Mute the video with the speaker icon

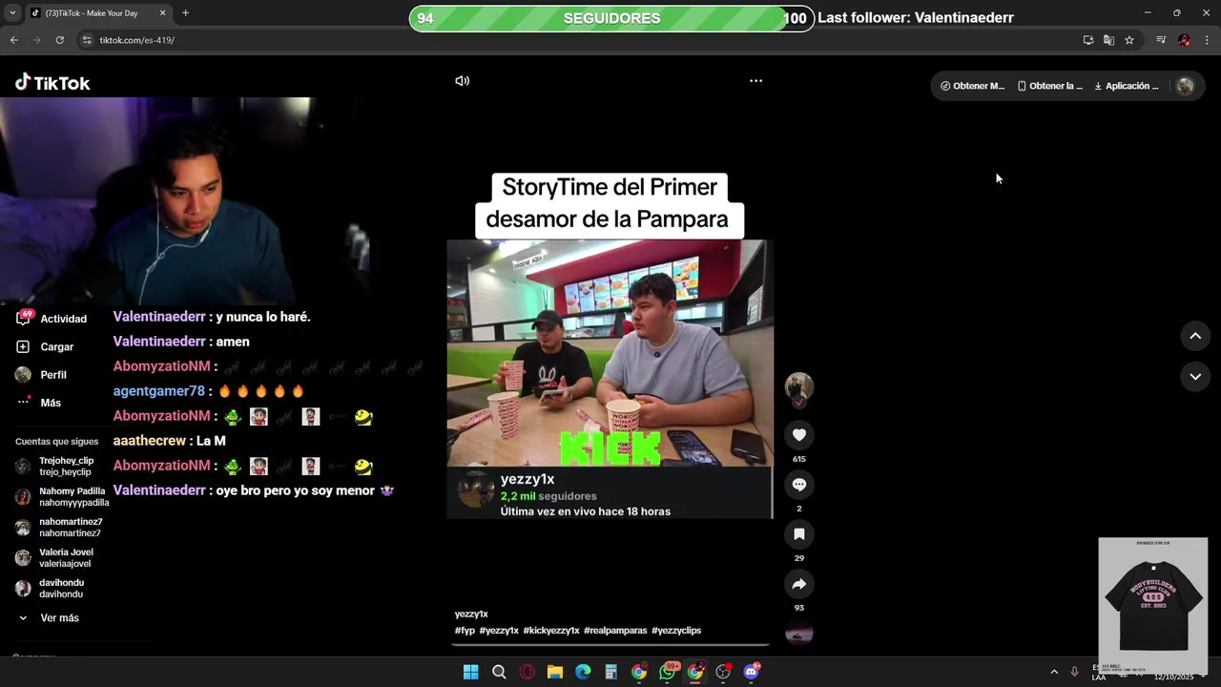point(462,81)
